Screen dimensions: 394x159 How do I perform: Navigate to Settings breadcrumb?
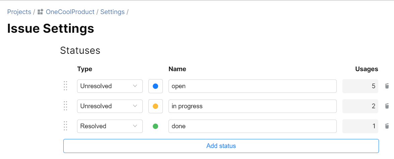pyautogui.click(x=112, y=12)
